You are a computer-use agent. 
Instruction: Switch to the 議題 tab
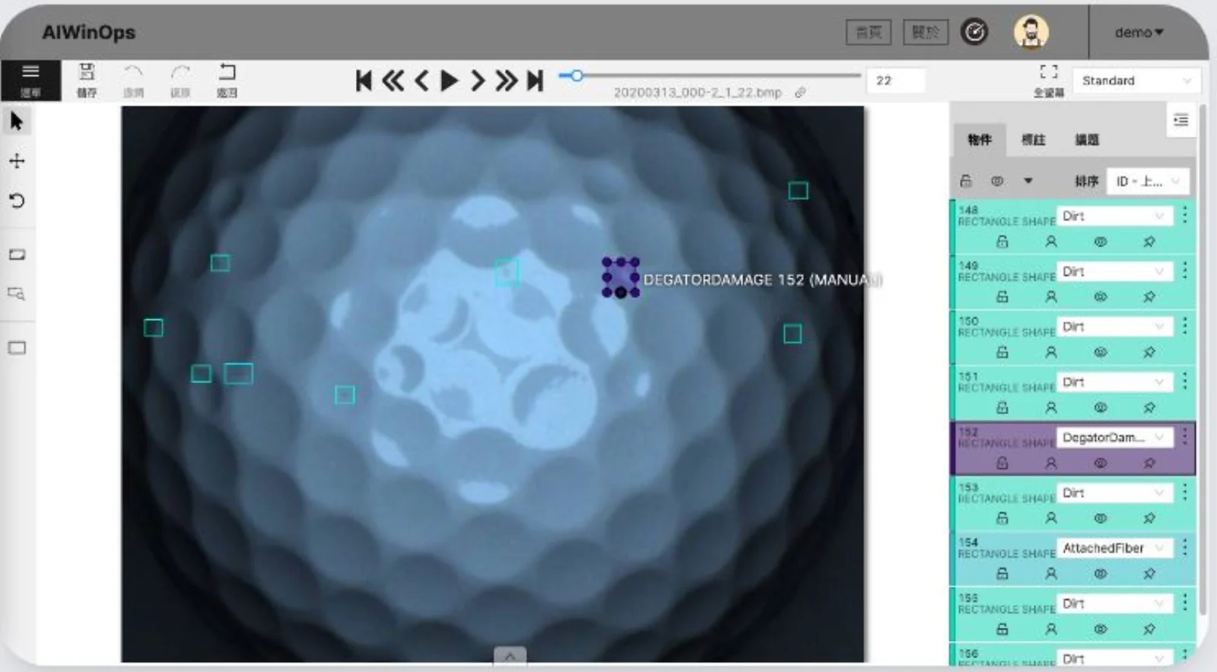coord(1087,139)
